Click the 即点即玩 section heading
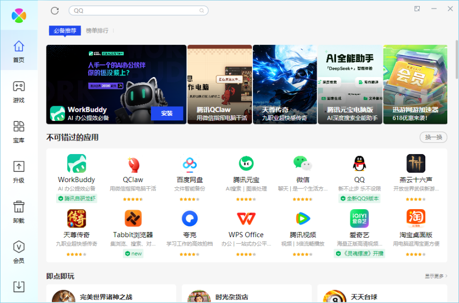Viewport: 459px width, 303px height. pyautogui.click(x=60, y=276)
